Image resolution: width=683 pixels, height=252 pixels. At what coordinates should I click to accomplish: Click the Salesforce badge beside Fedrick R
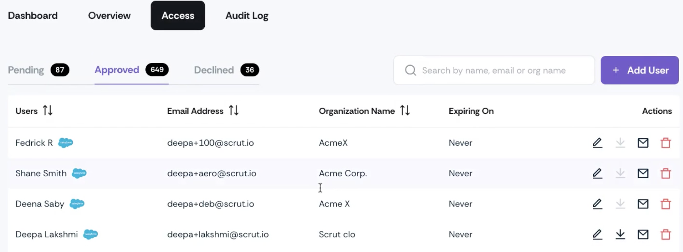(65, 143)
